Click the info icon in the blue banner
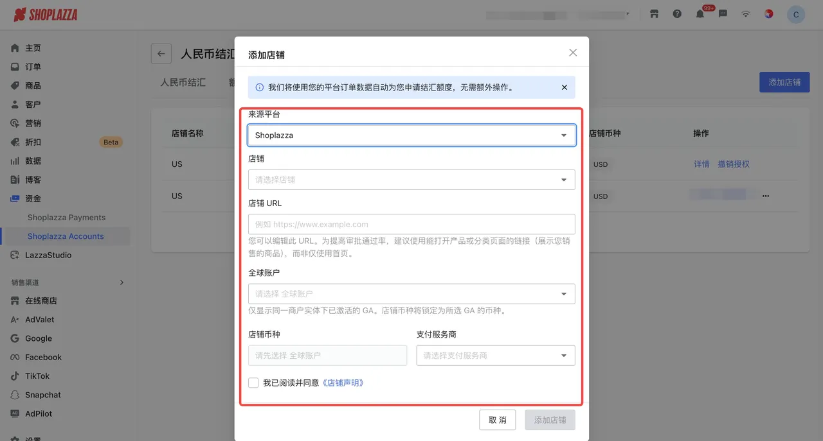 (x=259, y=87)
